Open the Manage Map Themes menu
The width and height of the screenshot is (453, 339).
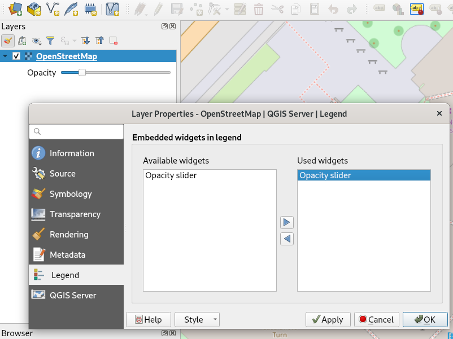tap(36, 41)
